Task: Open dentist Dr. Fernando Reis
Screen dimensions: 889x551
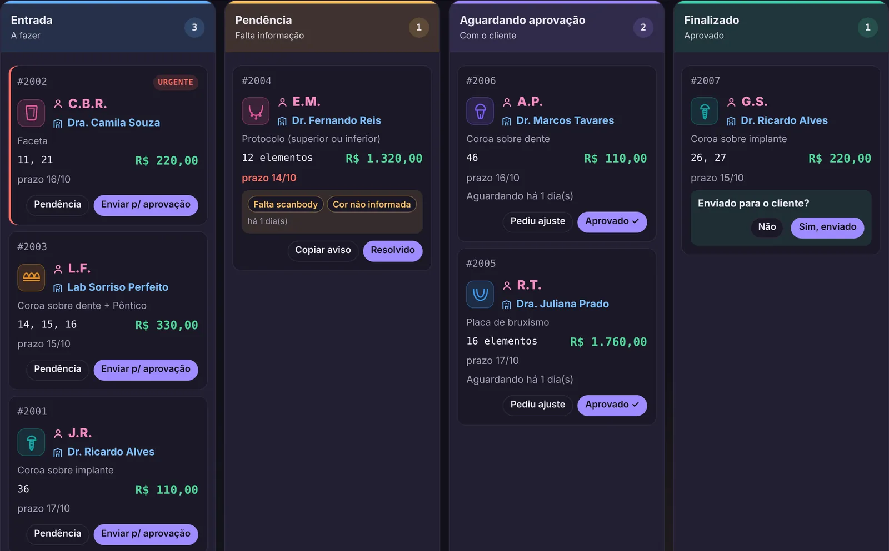Action: click(337, 120)
